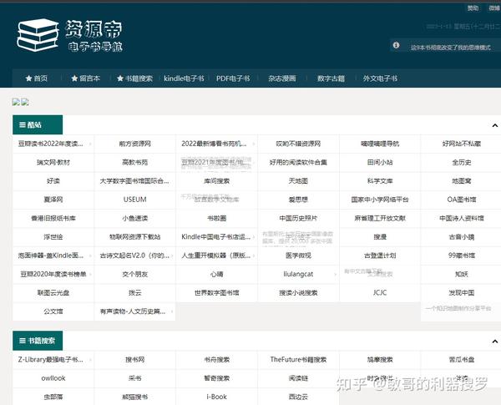Viewport: 501px width, 405px height.
Task: Open 豆瓣2020年度读书榜单 link
Action: coord(53,274)
